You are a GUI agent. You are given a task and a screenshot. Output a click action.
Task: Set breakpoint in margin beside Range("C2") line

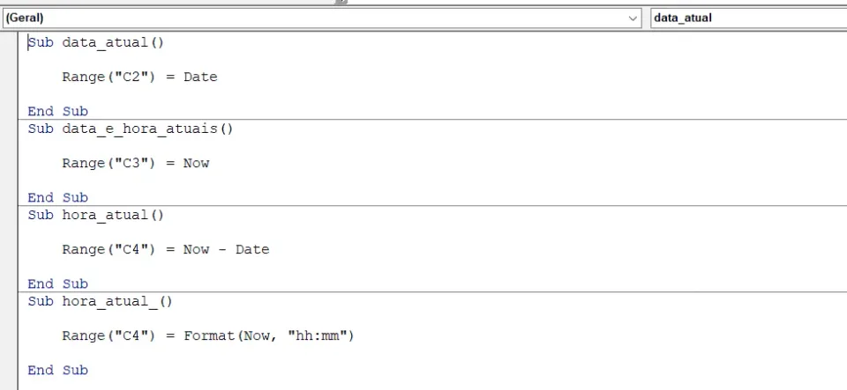tap(9, 77)
